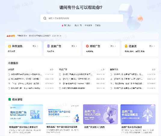This screenshot has width=161, height=136.
Task: Focus the search input field
Action: pos(82,18)
